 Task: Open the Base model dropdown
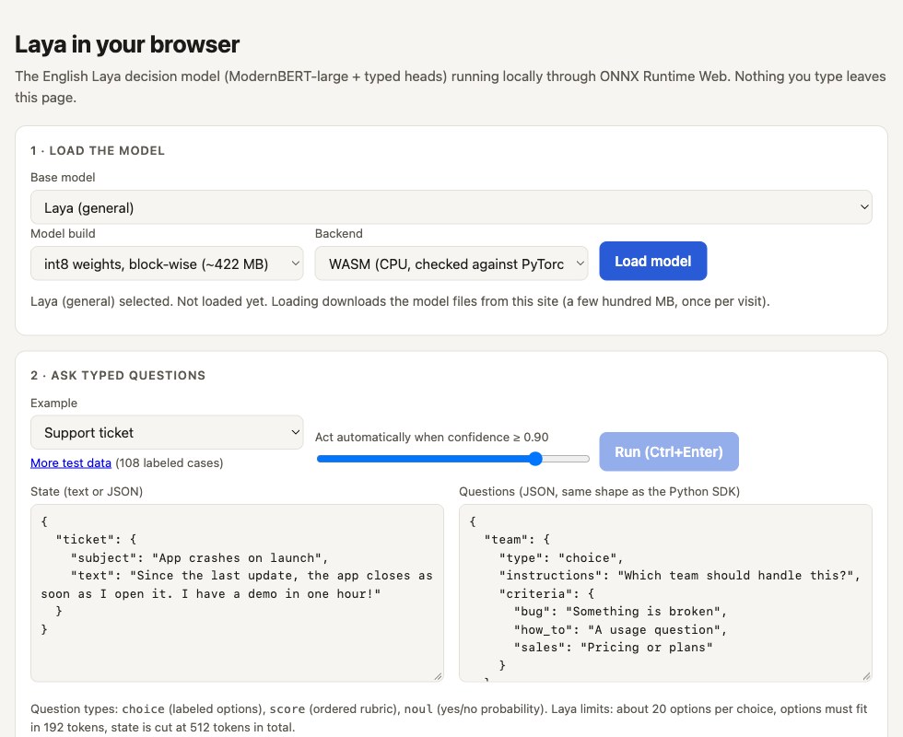[x=451, y=207]
